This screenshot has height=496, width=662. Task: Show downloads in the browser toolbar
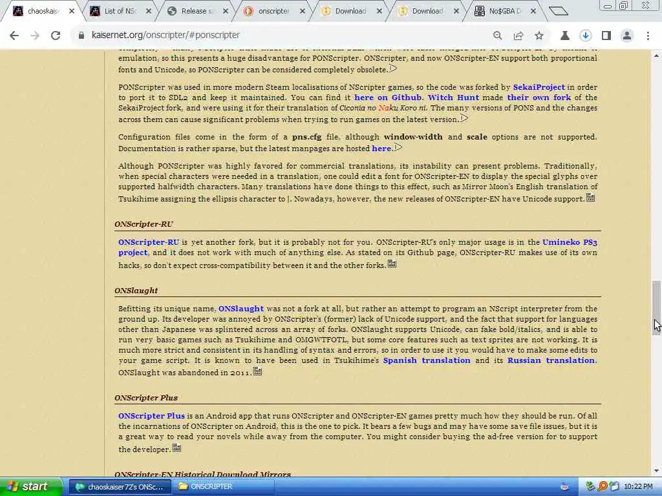tap(586, 36)
